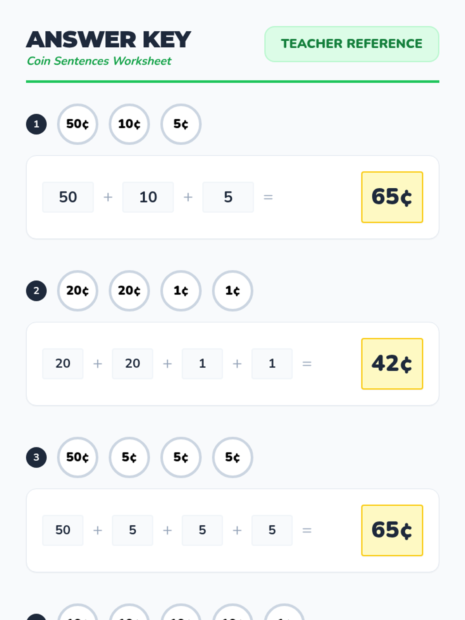
Task: Click the field containing 10 in problem 1
Action: coord(148,197)
